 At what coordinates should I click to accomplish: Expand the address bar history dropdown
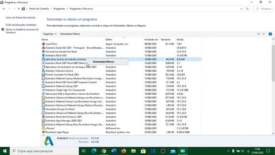coord(241,9)
